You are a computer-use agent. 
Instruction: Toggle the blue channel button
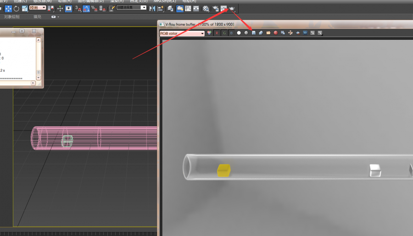coord(231,33)
